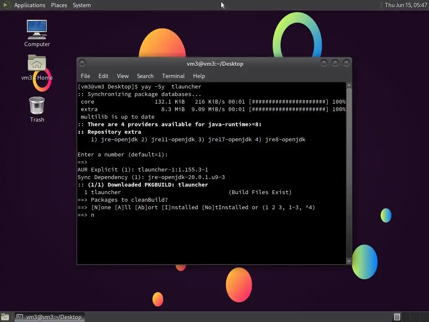Open the terminal Edit menu
The height and width of the screenshot is (322, 429).
pyautogui.click(x=103, y=76)
